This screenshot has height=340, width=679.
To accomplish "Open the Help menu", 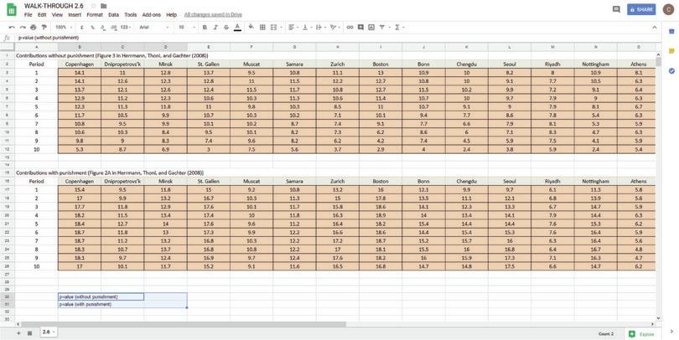I will pos(172,15).
